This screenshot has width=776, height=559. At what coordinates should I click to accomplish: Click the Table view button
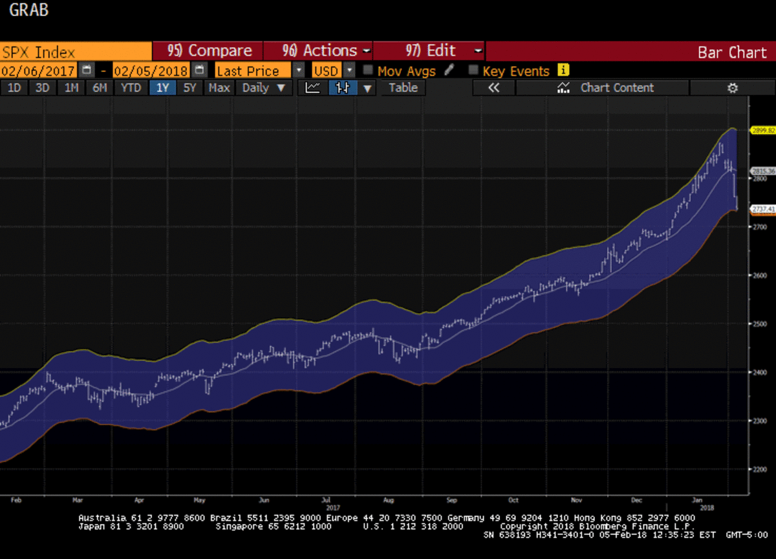(x=403, y=88)
